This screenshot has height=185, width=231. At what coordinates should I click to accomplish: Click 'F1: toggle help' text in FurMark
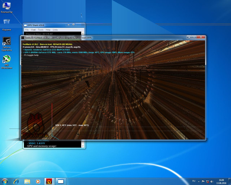[x=31, y=55]
